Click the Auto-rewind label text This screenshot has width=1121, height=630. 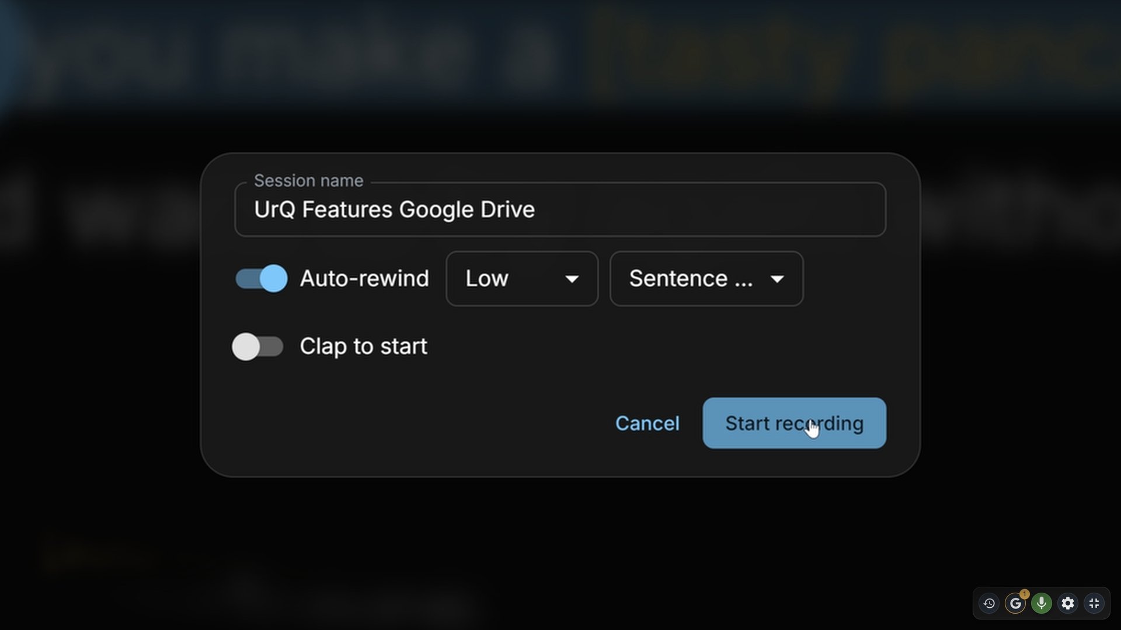click(364, 279)
